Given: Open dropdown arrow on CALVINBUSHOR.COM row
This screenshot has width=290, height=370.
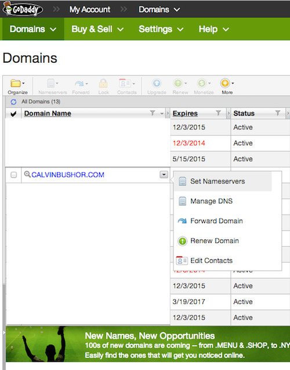Looking at the screenshot, I should coord(164,175).
